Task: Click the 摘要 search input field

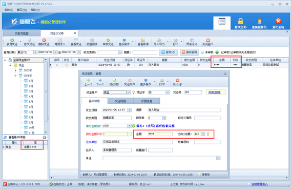Action: point(144,52)
